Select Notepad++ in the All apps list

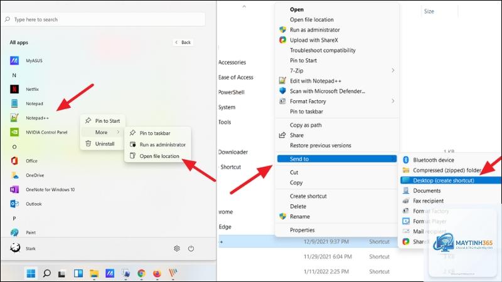37,118
